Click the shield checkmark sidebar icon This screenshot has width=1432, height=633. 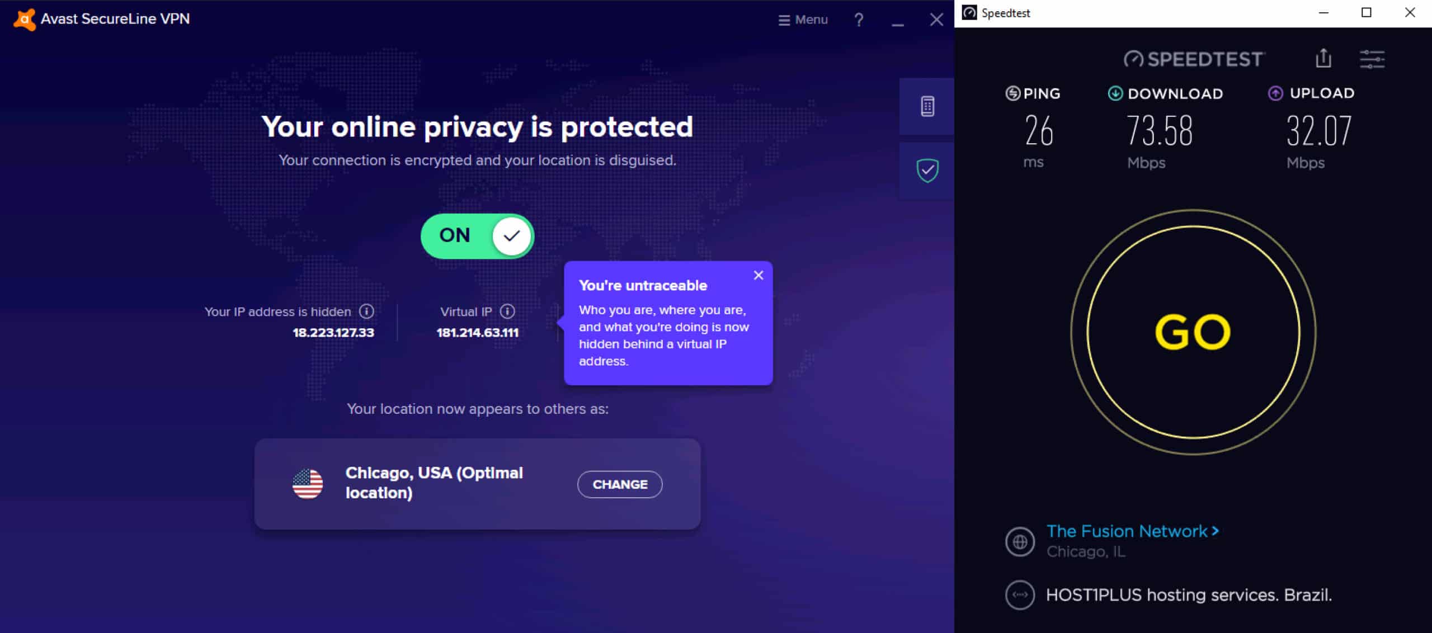[x=927, y=171]
